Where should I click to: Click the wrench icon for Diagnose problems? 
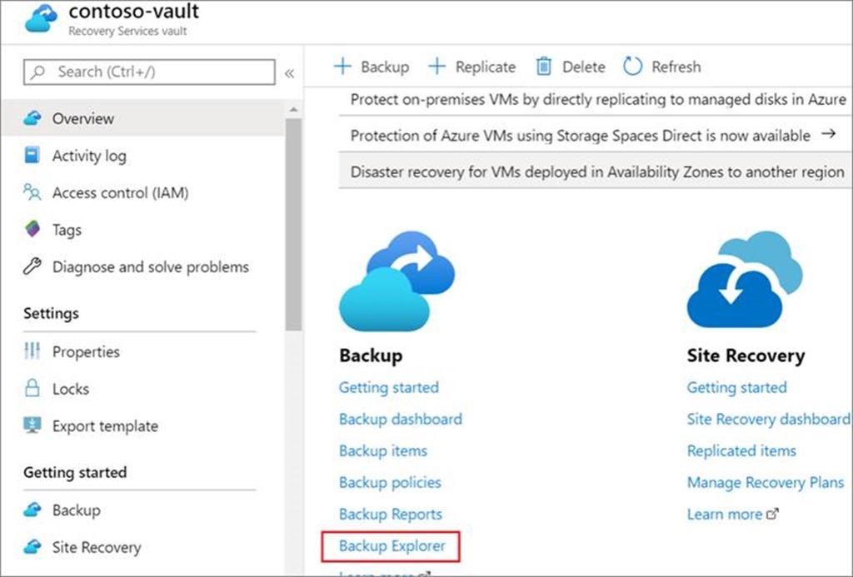pos(32,266)
